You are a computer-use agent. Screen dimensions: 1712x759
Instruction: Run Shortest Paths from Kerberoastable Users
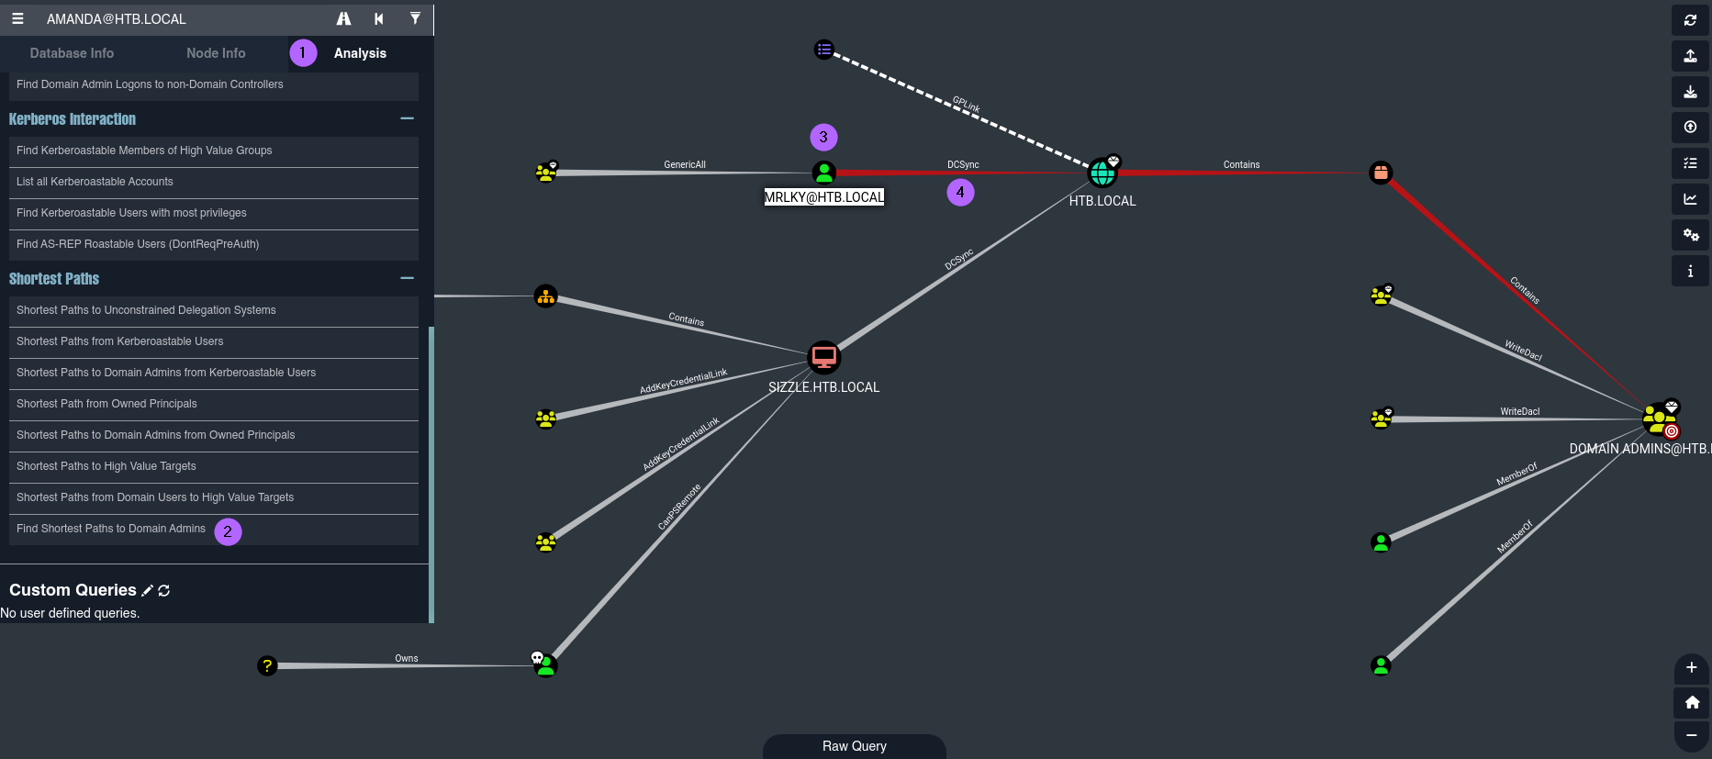(213, 341)
